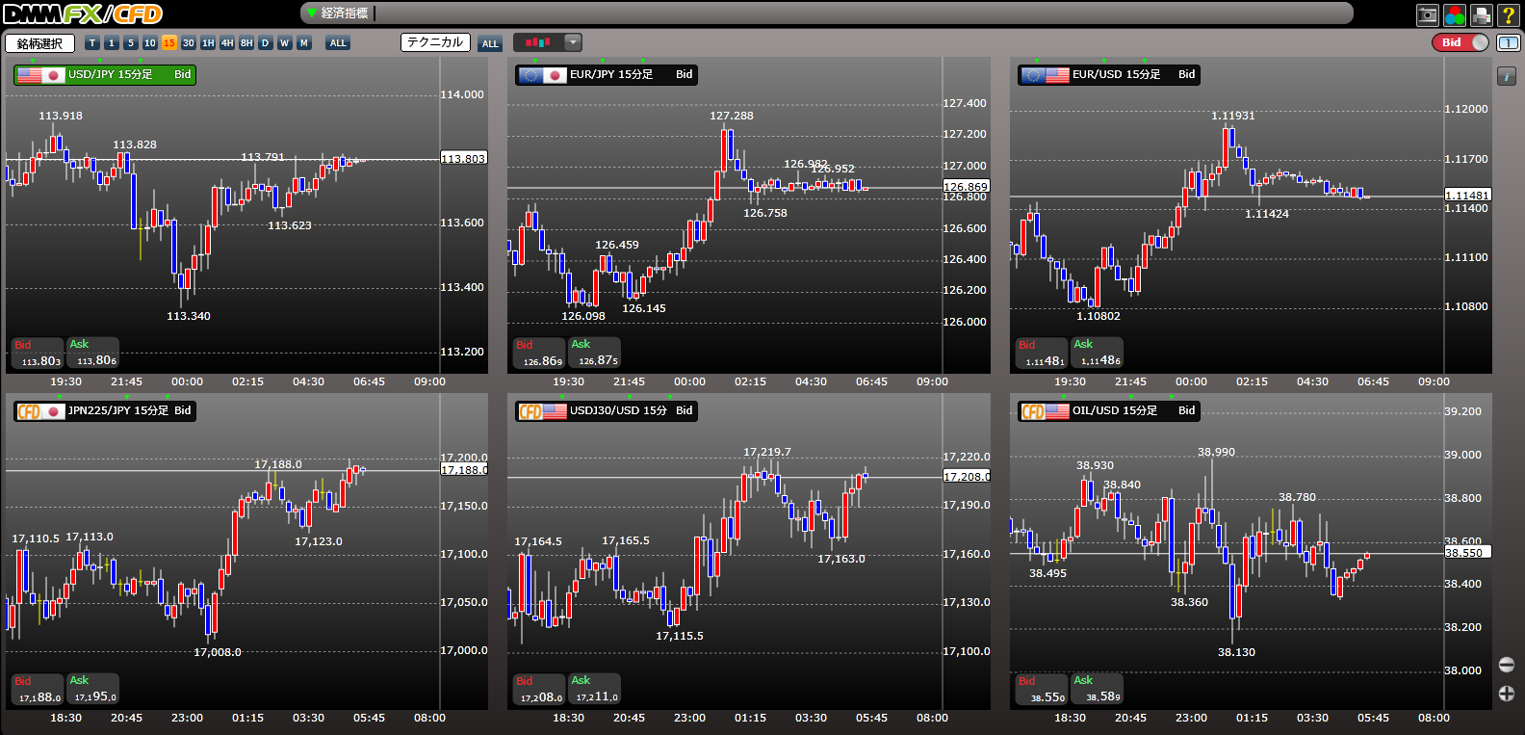Expand the 経済指標 economic indicators bar

(x=826, y=13)
